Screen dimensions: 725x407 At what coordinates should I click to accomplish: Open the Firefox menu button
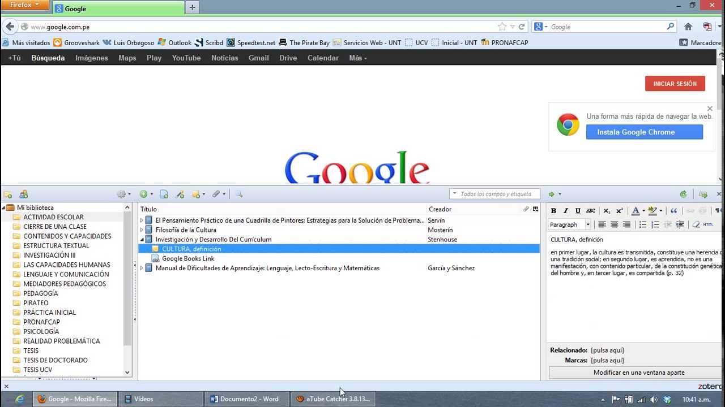pos(25,5)
